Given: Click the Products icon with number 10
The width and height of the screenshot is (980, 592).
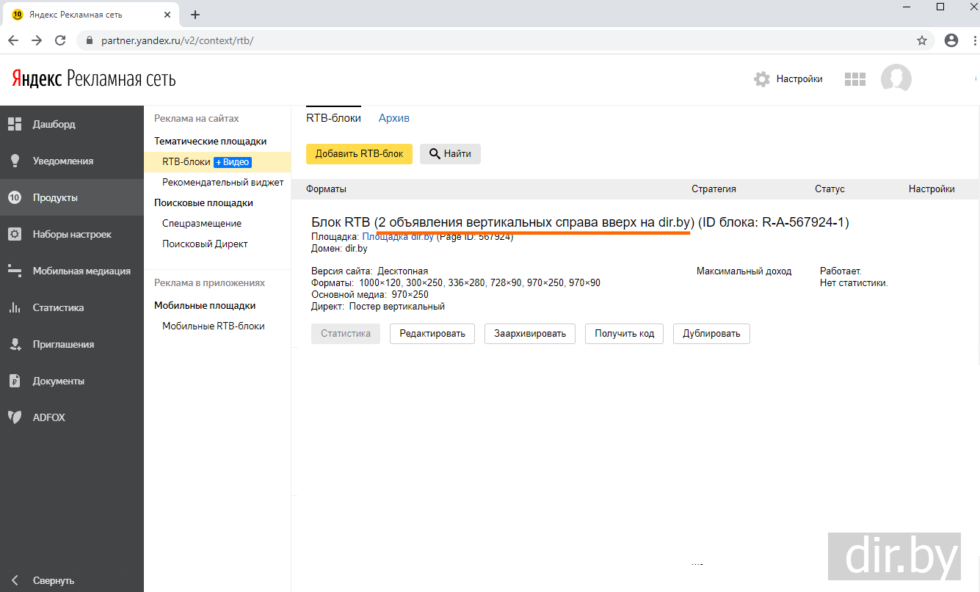Looking at the screenshot, I should (x=15, y=198).
